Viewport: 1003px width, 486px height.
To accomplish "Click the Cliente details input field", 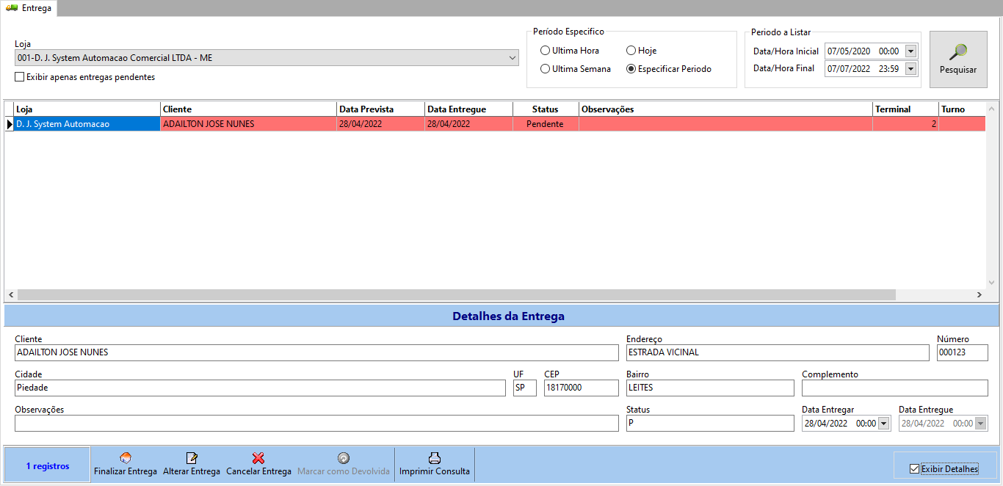I will tap(316, 352).
